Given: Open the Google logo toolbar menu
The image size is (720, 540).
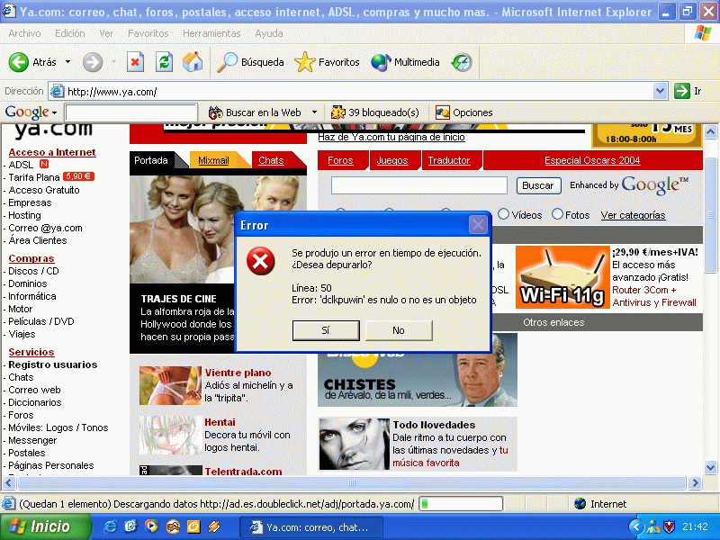Looking at the screenshot, I should point(31,112).
